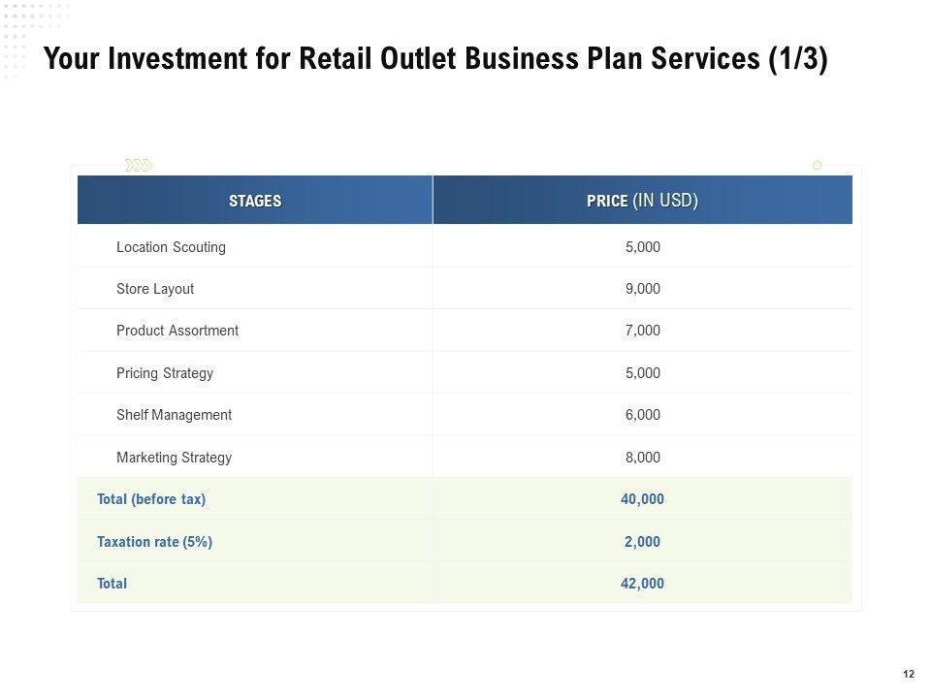Click the 9,000 Store Layout price
Screen dimensions: 931x698
pyautogui.click(x=642, y=289)
